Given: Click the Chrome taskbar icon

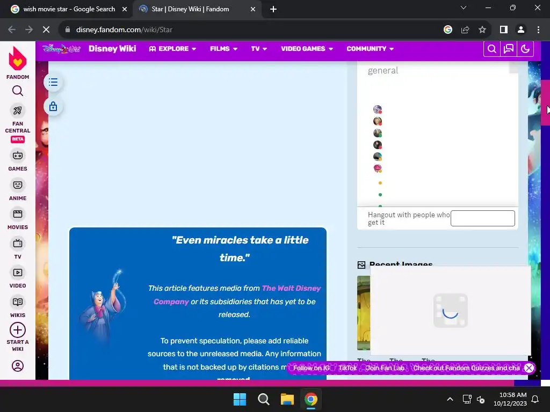Looking at the screenshot, I should coord(311,399).
